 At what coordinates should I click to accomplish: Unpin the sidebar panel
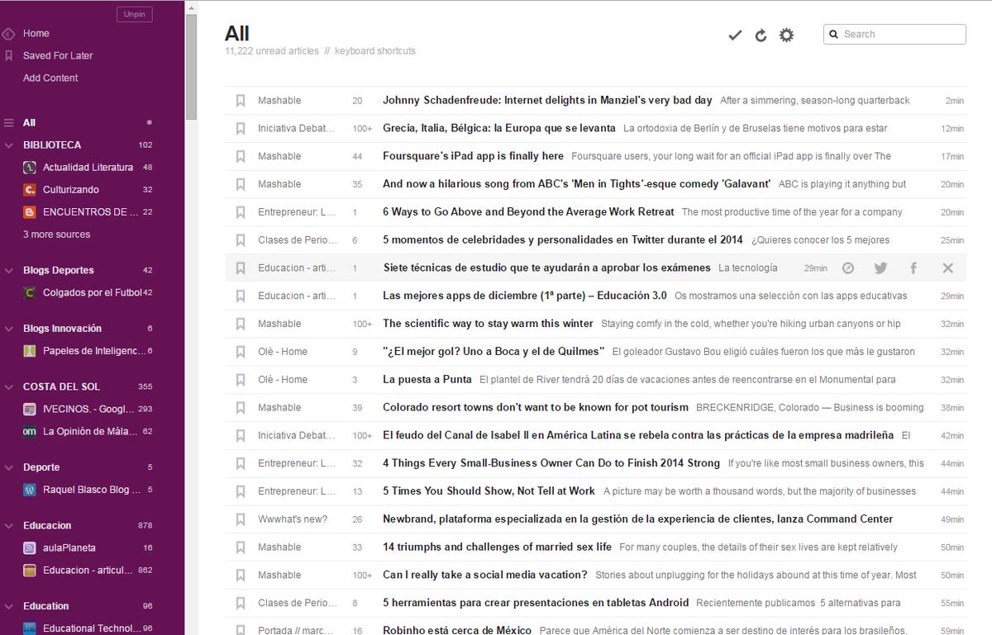click(x=134, y=14)
